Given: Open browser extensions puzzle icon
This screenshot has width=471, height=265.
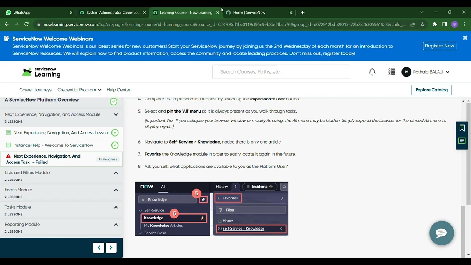Looking at the screenshot, I should (x=435, y=24).
